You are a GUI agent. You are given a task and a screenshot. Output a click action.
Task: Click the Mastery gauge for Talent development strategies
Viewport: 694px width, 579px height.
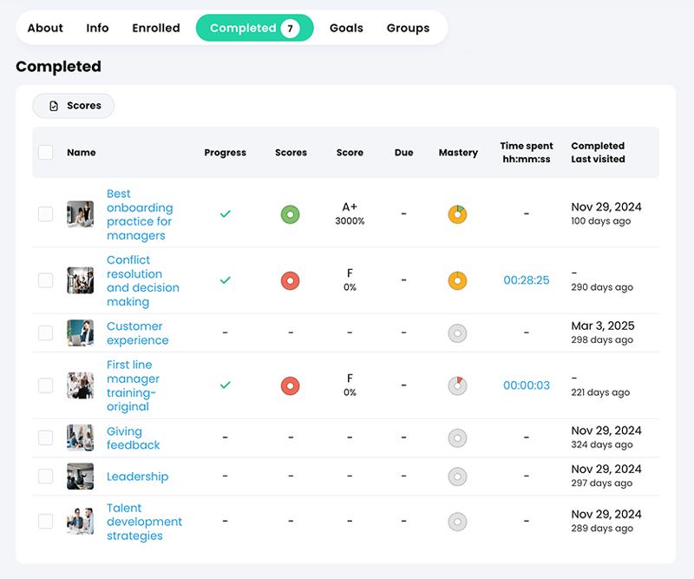point(457,522)
